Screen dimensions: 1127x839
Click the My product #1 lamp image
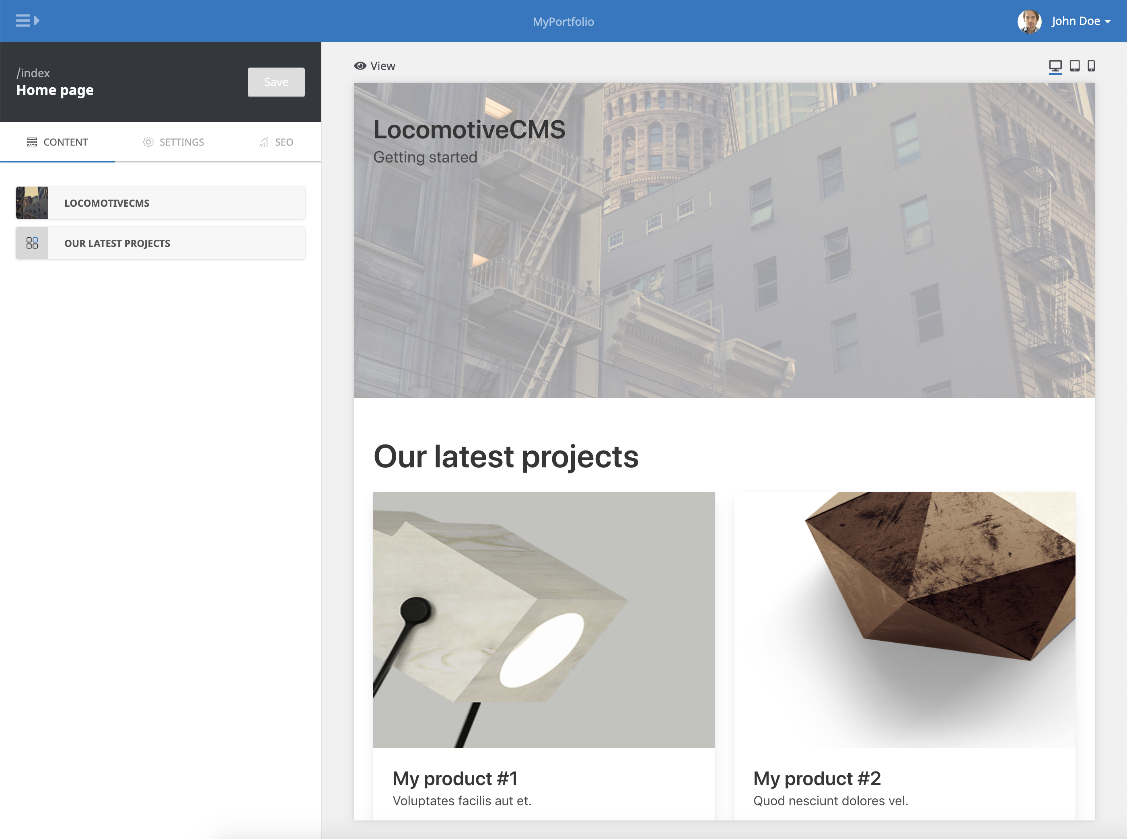pyautogui.click(x=543, y=620)
